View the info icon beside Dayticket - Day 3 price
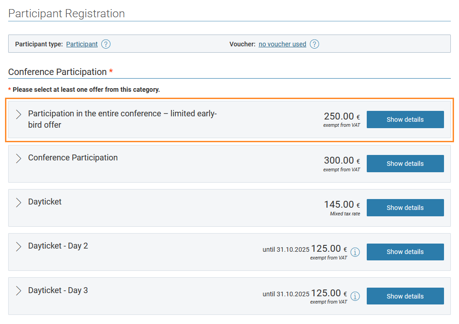 (355, 296)
